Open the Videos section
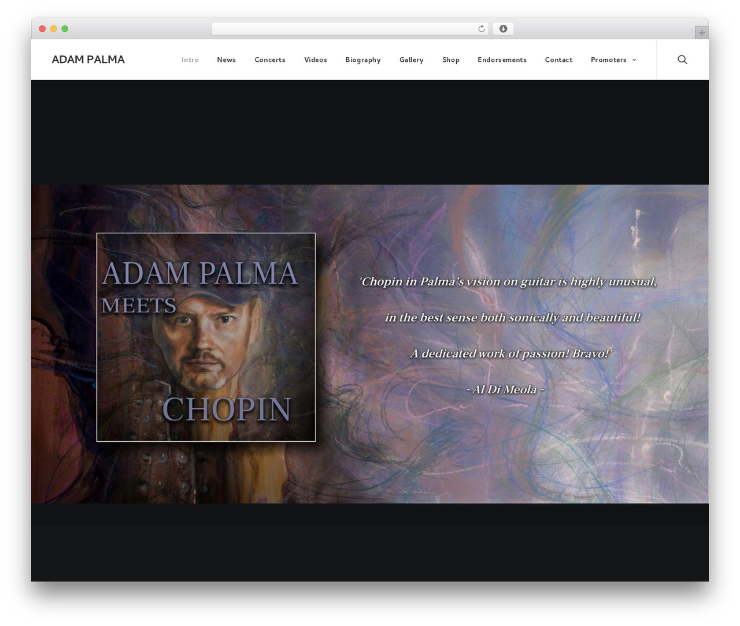The image size is (740, 626). 316,59
